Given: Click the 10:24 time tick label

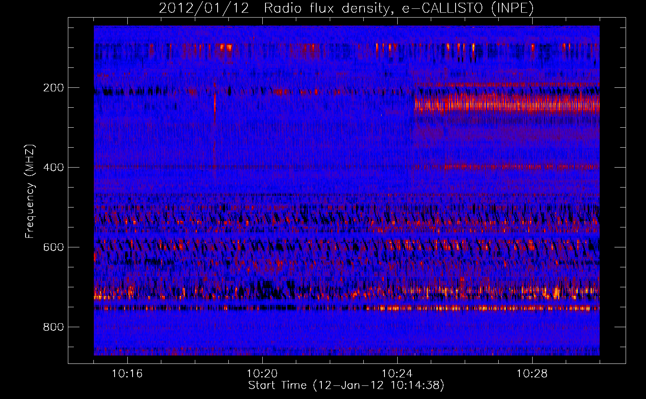Looking at the screenshot, I should 397,374.
